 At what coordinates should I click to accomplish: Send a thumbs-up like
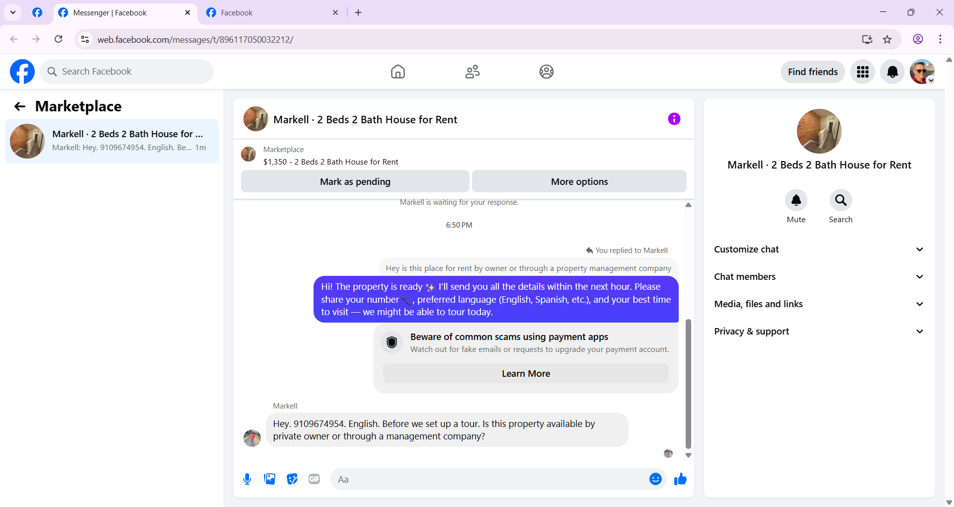[680, 479]
